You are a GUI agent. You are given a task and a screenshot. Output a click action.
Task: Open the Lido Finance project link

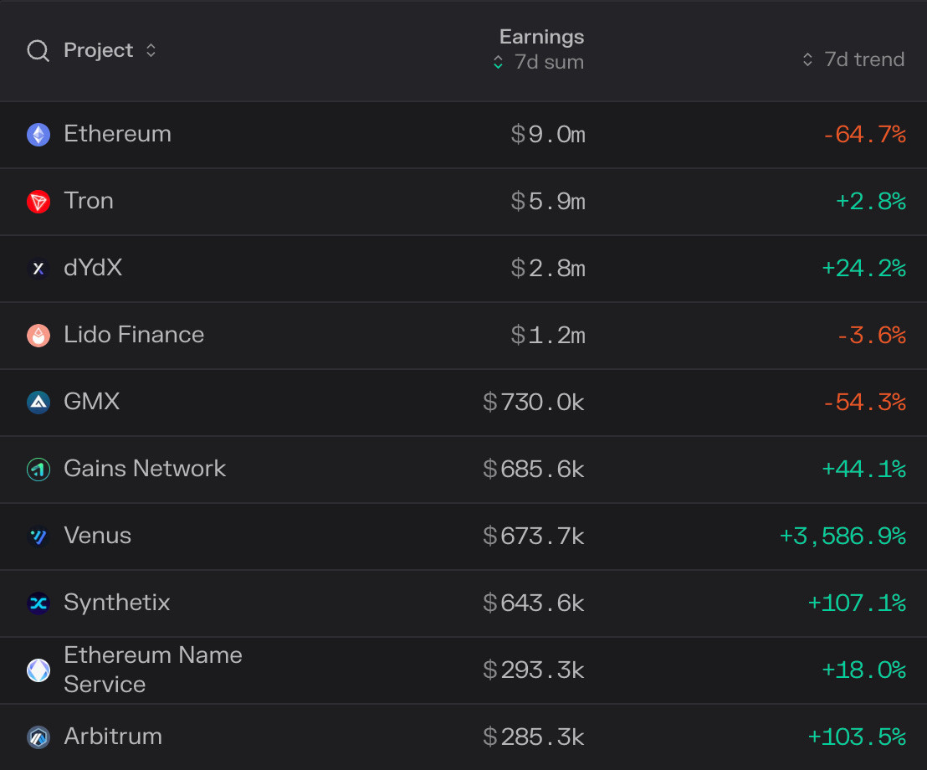[x=134, y=335]
